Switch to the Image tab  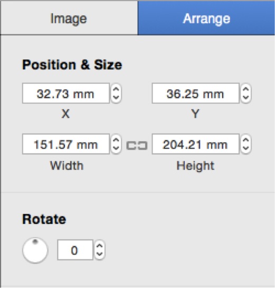[69, 18]
